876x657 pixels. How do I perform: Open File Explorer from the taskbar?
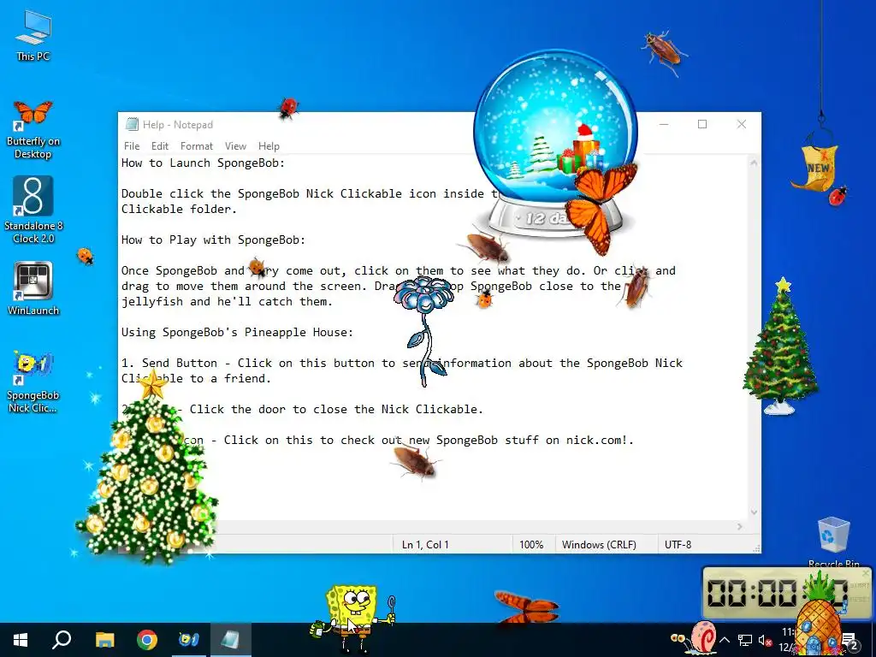click(x=104, y=640)
